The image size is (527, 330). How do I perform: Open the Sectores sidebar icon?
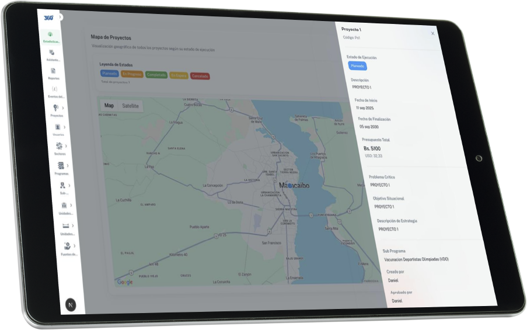[59, 146]
